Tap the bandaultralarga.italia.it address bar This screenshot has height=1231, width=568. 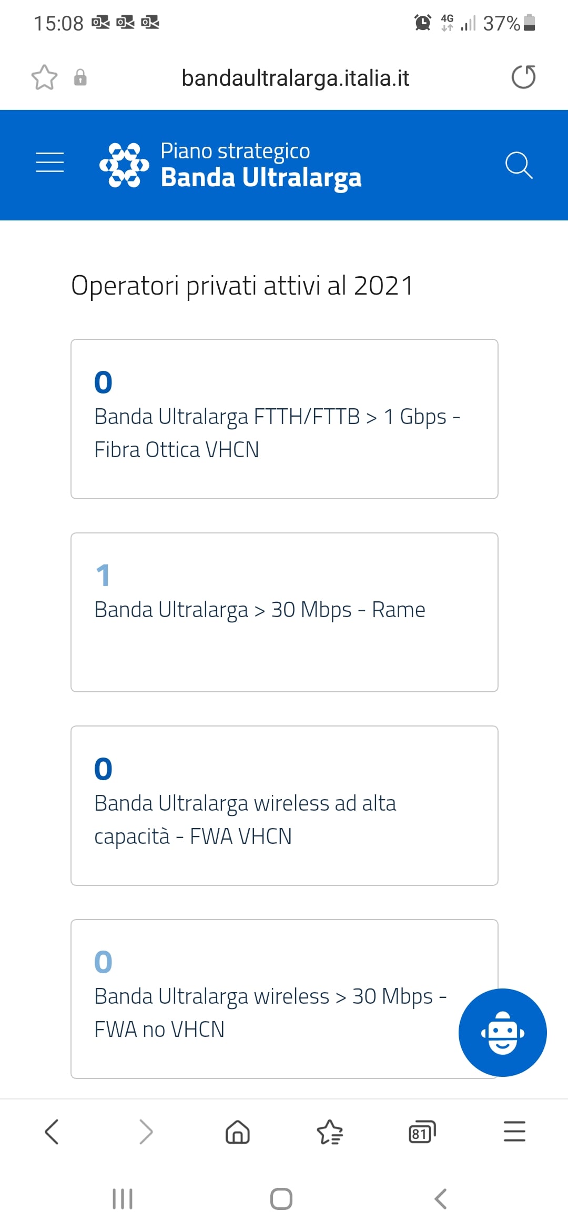point(295,78)
